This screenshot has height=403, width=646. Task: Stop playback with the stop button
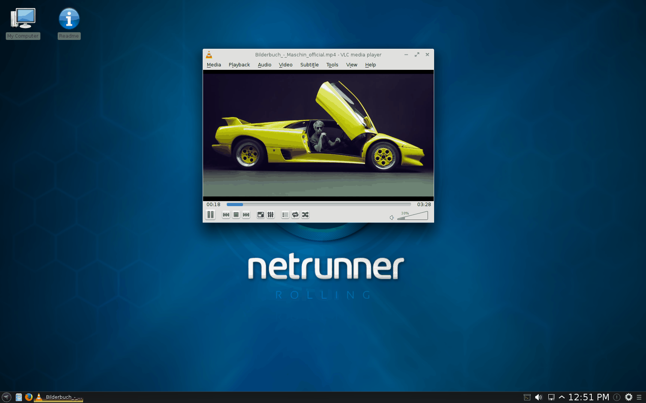236,215
